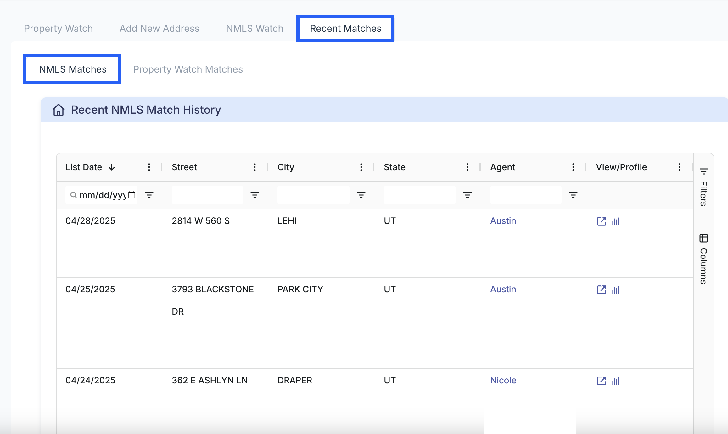Click the calendar icon in date filter
728x434 pixels.
[x=132, y=195]
